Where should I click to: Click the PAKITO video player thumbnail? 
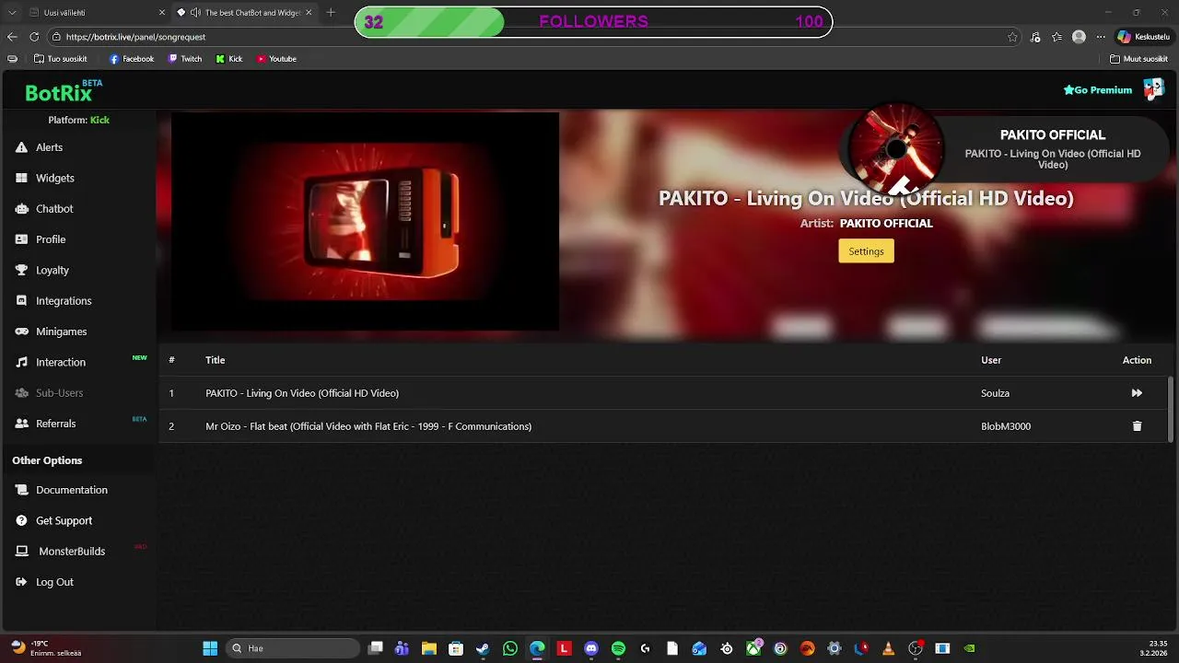pyautogui.click(x=365, y=221)
